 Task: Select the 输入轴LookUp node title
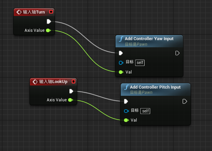pyautogui.click(x=53, y=81)
